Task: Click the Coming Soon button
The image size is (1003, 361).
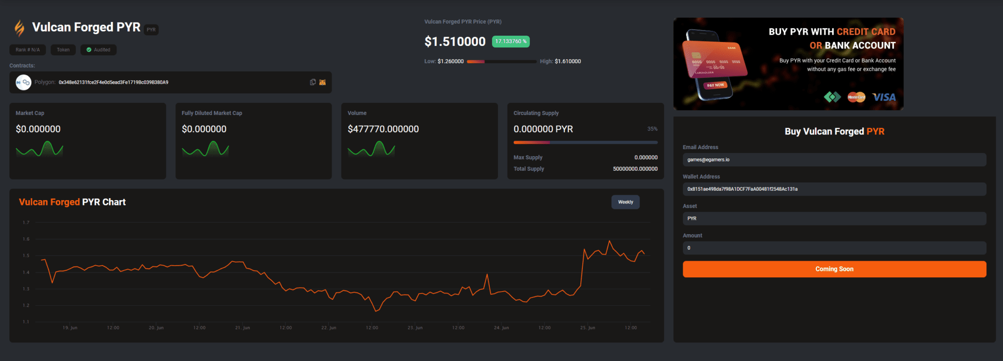Action: [x=835, y=269]
